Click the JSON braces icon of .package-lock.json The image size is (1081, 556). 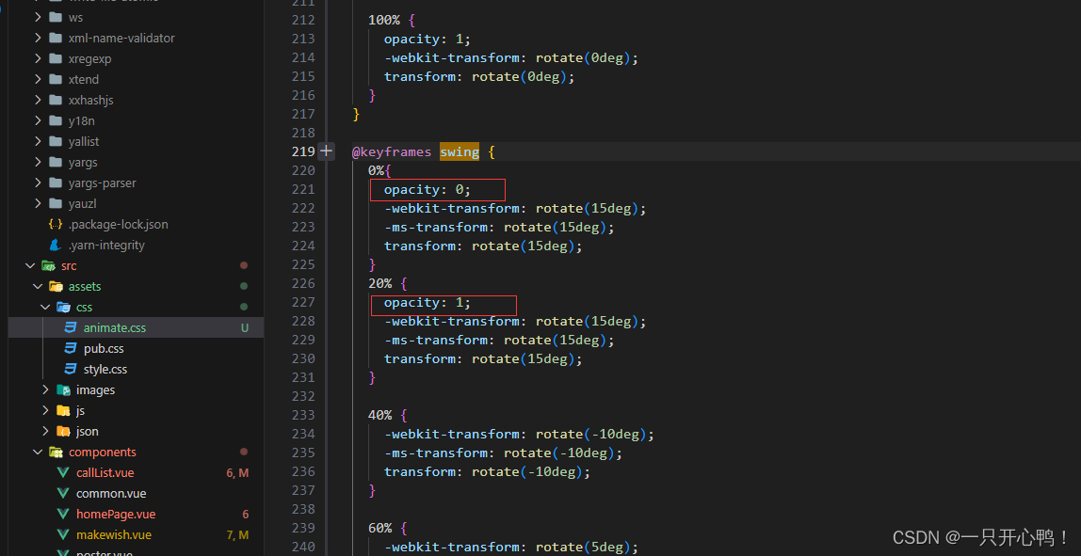pyautogui.click(x=53, y=224)
